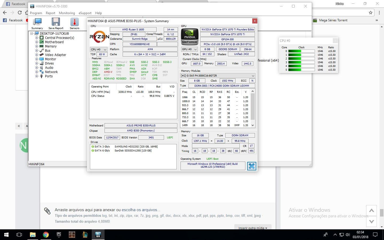Image resolution: width=384 pixels, height=240 pixels.
Task: Click the Save Report floppy icon
Action: tap(56, 23)
